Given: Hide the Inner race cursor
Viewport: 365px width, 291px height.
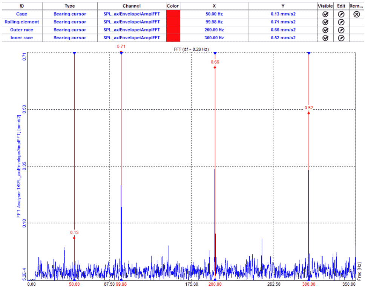Looking at the screenshot, I should click(x=325, y=38).
